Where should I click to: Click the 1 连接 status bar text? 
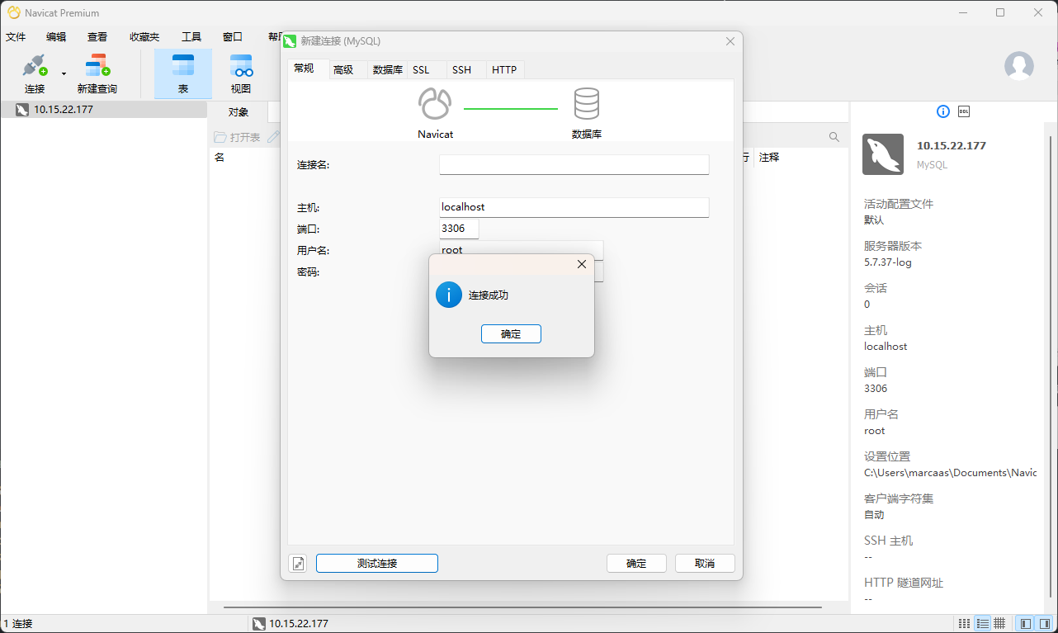(x=18, y=624)
